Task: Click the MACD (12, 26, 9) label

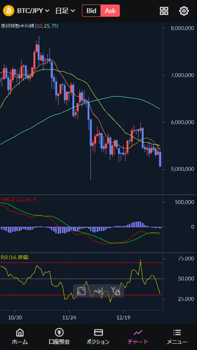Action: click(x=19, y=199)
